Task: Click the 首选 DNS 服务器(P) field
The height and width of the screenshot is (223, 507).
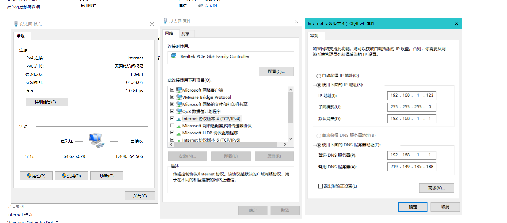Action: click(x=412, y=155)
